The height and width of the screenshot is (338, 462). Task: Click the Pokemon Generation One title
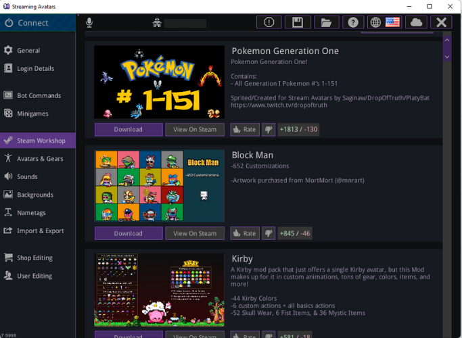(x=285, y=51)
